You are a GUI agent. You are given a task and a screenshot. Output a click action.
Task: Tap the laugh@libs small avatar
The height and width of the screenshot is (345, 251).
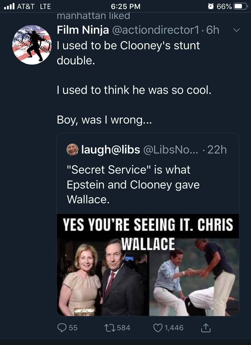(73, 149)
